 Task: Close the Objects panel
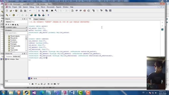tap(26, 19)
